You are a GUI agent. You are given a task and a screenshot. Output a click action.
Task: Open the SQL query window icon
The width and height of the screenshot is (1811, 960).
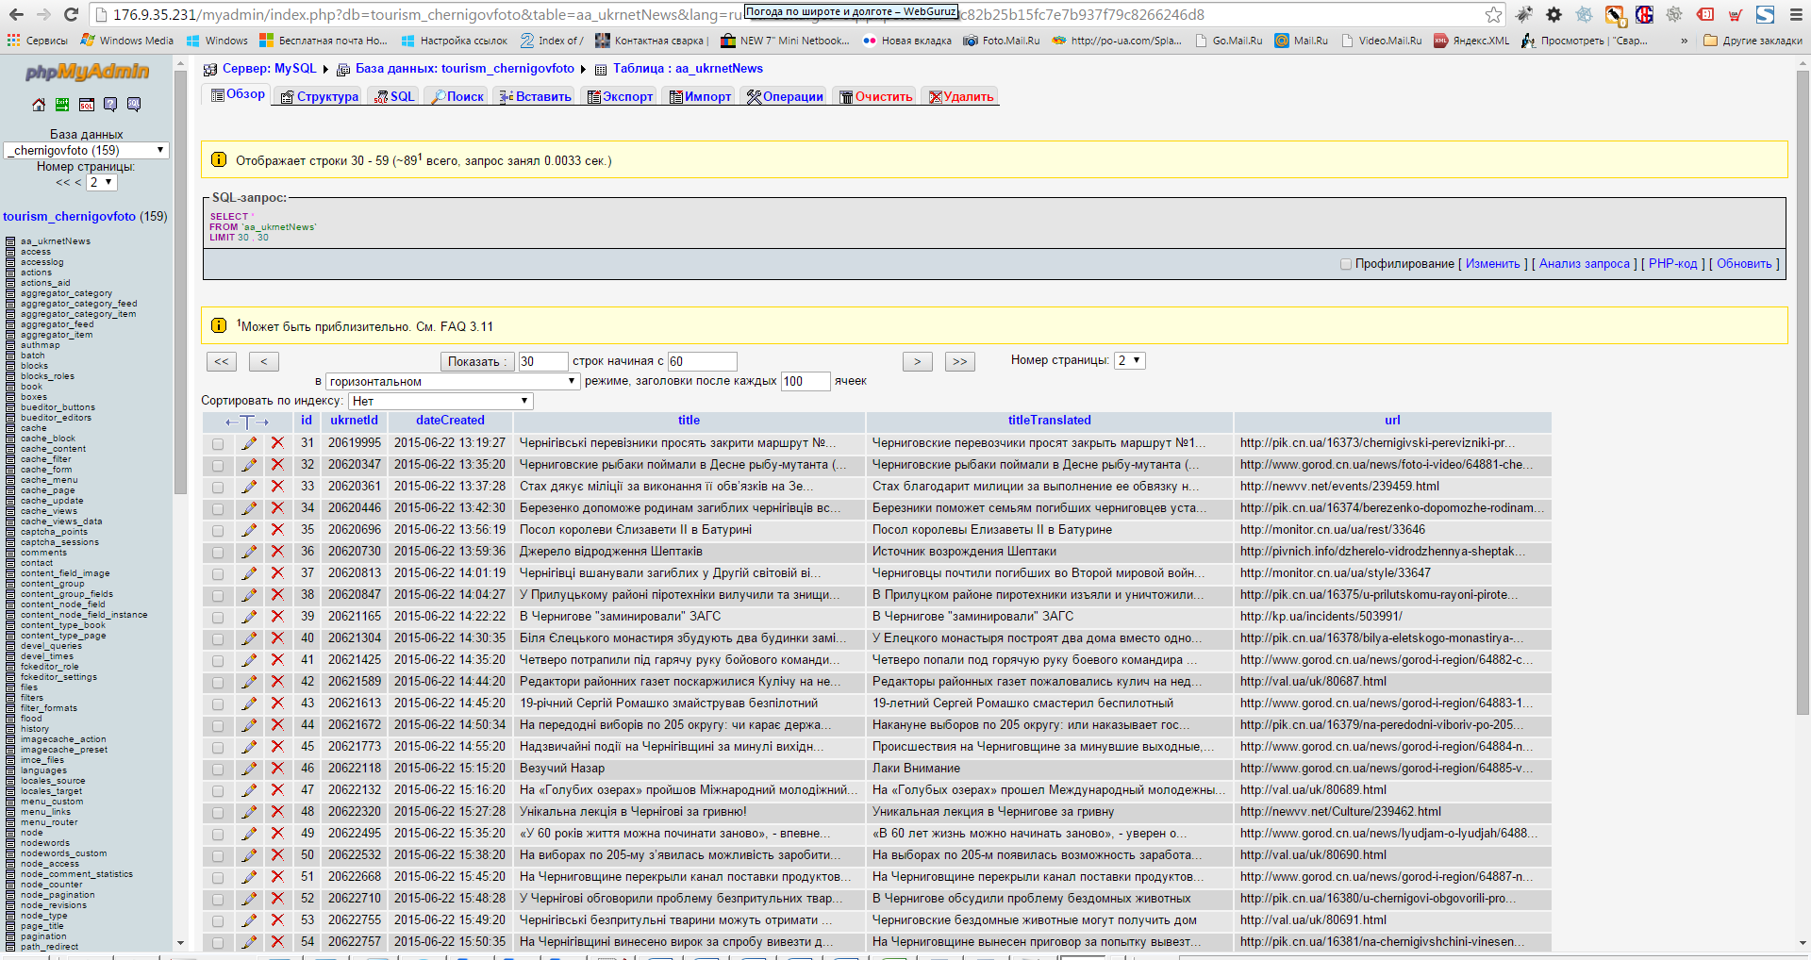coord(86,105)
